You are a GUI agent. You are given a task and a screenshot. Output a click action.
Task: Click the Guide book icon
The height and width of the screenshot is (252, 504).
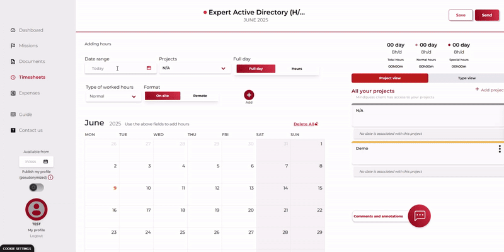(x=13, y=115)
